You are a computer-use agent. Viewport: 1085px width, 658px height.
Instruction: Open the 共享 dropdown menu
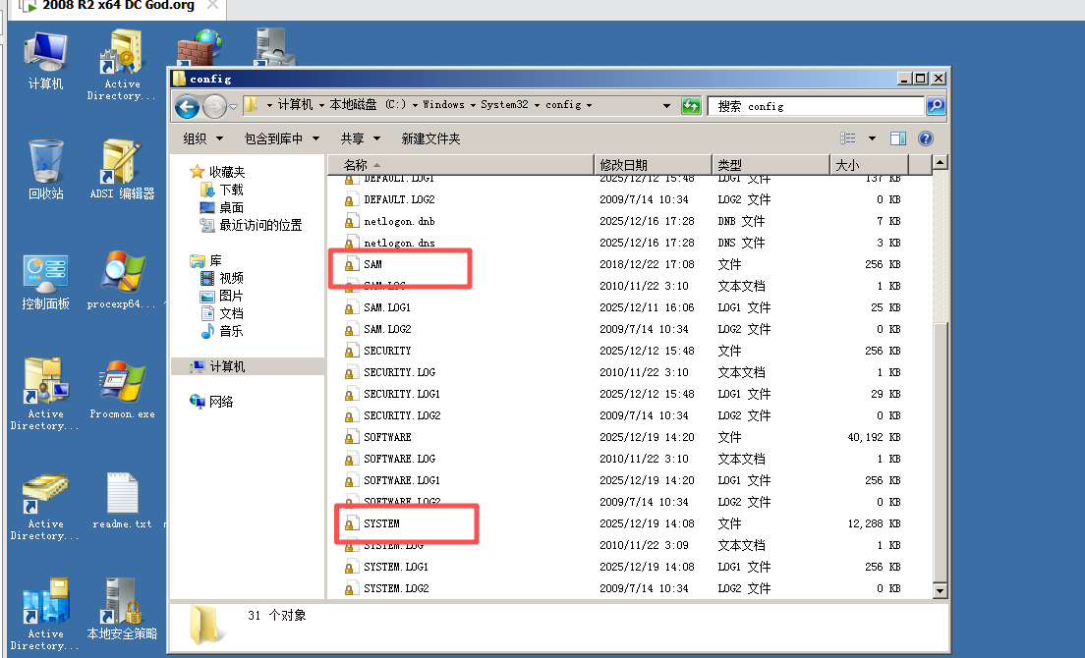tap(360, 138)
